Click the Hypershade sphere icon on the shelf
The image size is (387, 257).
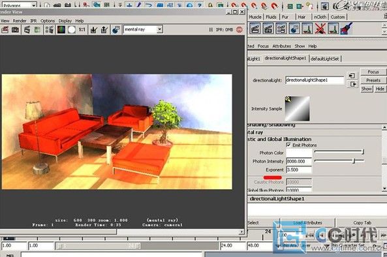click(294, 29)
